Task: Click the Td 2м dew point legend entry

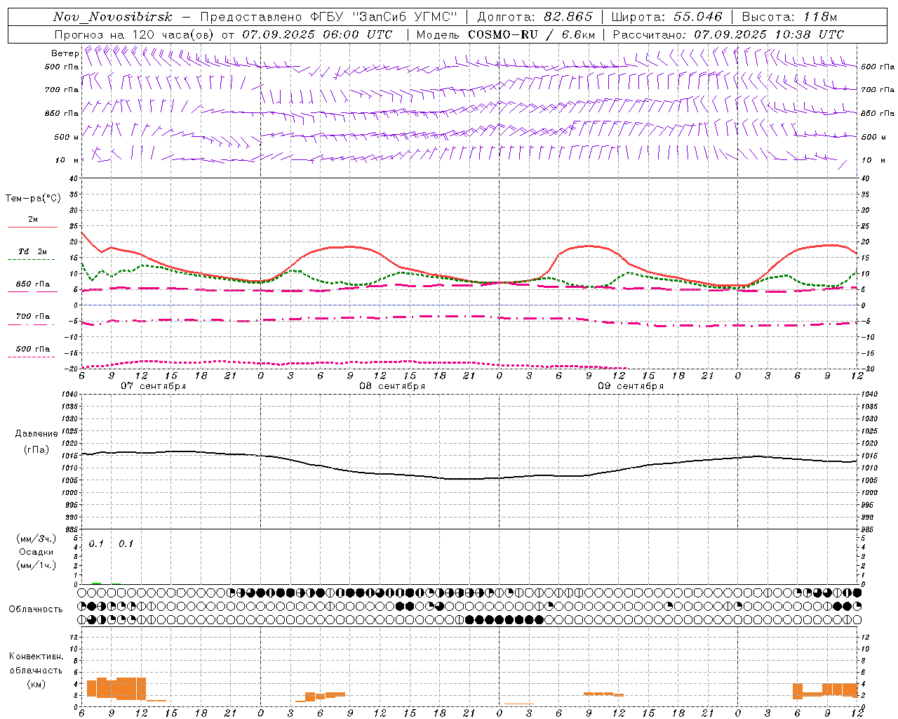Action: (32, 251)
